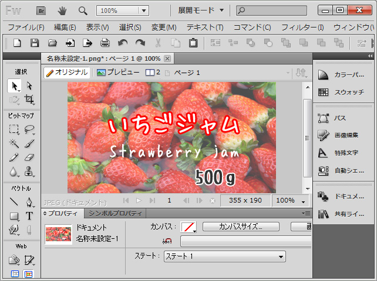Open the ファイル(F) menu
Viewport: 377px width, 281px height.
pyautogui.click(x=26, y=28)
